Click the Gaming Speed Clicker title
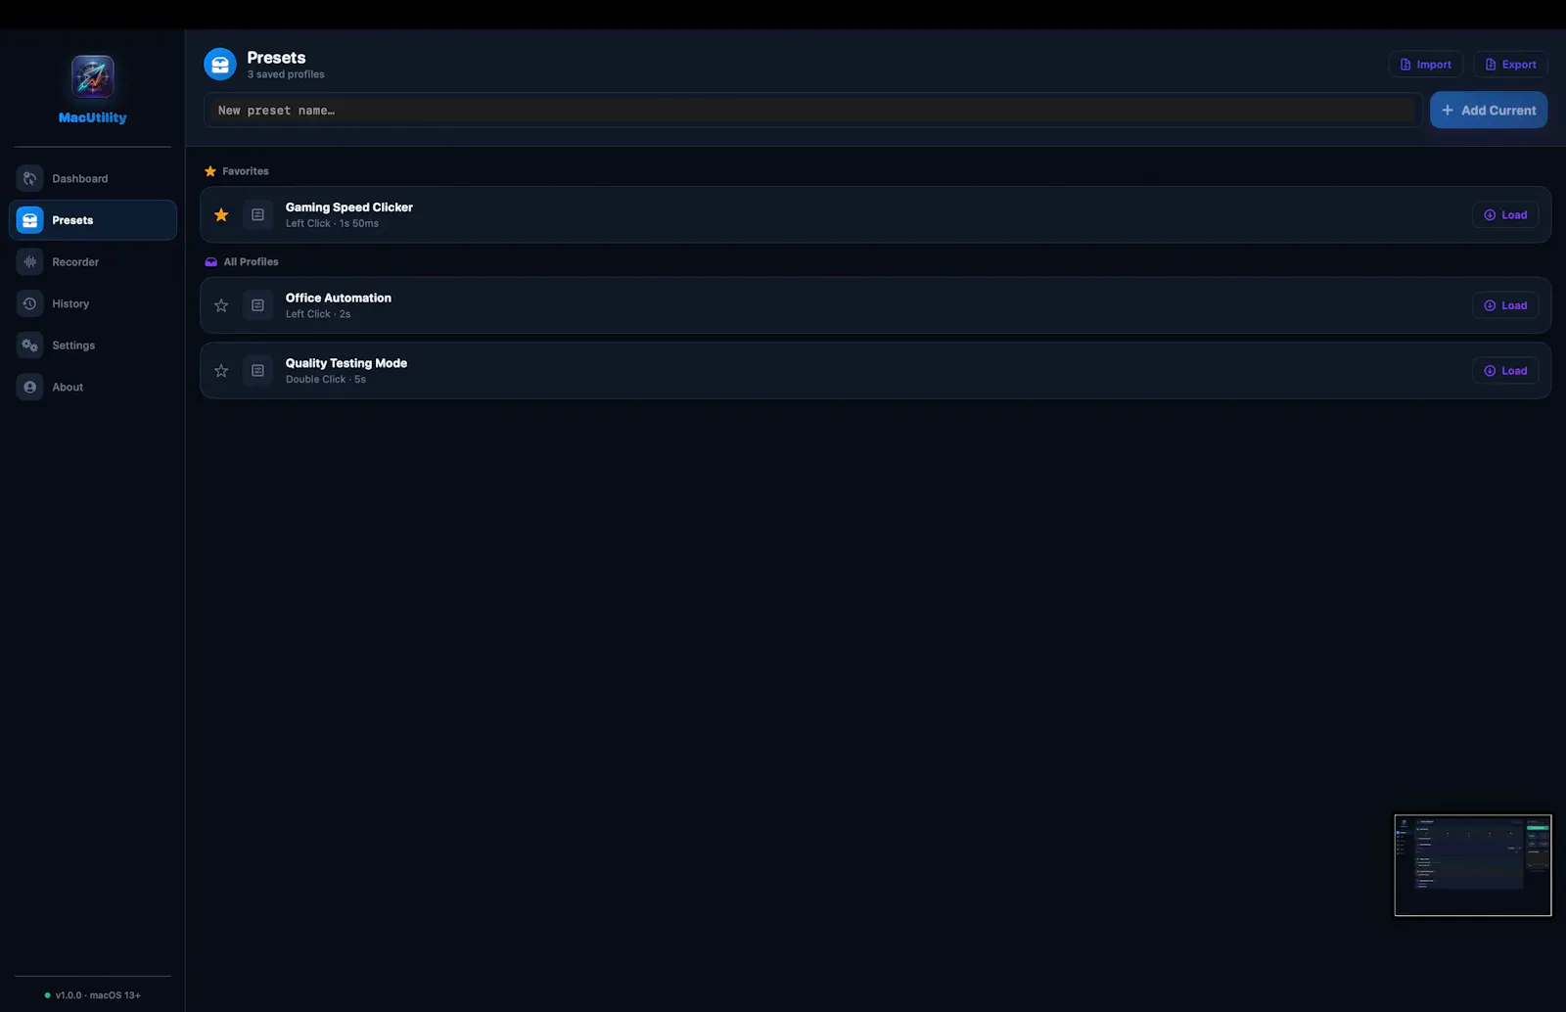Image resolution: width=1566 pixels, height=1012 pixels. 349,207
